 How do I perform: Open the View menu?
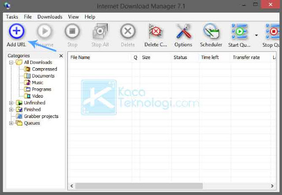click(x=74, y=17)
